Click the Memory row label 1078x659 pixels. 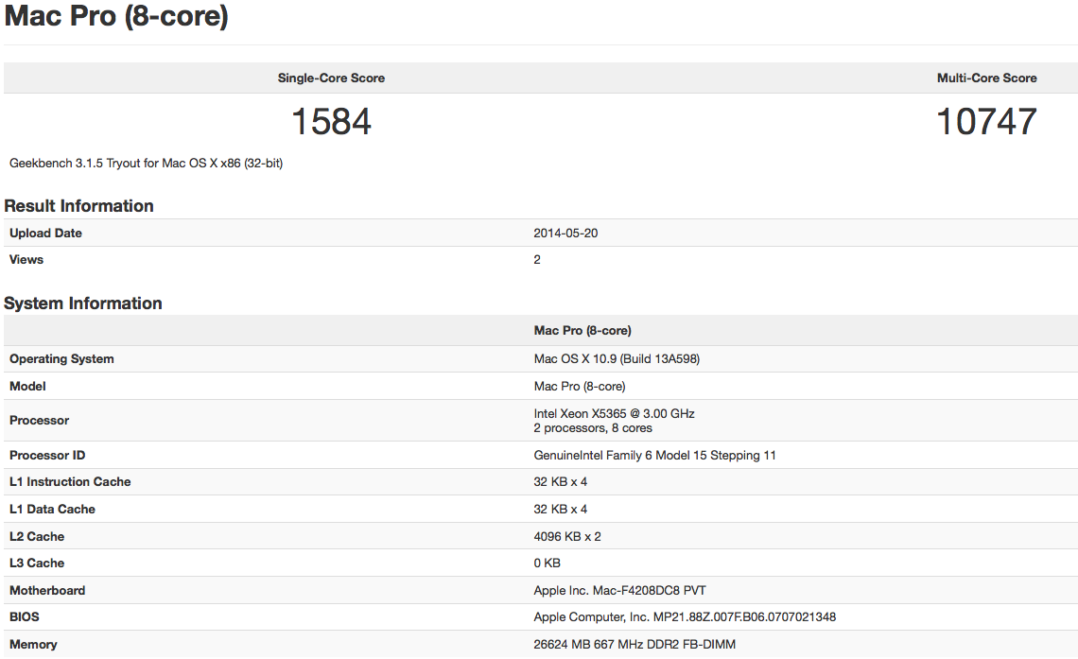tap(33, 645)
